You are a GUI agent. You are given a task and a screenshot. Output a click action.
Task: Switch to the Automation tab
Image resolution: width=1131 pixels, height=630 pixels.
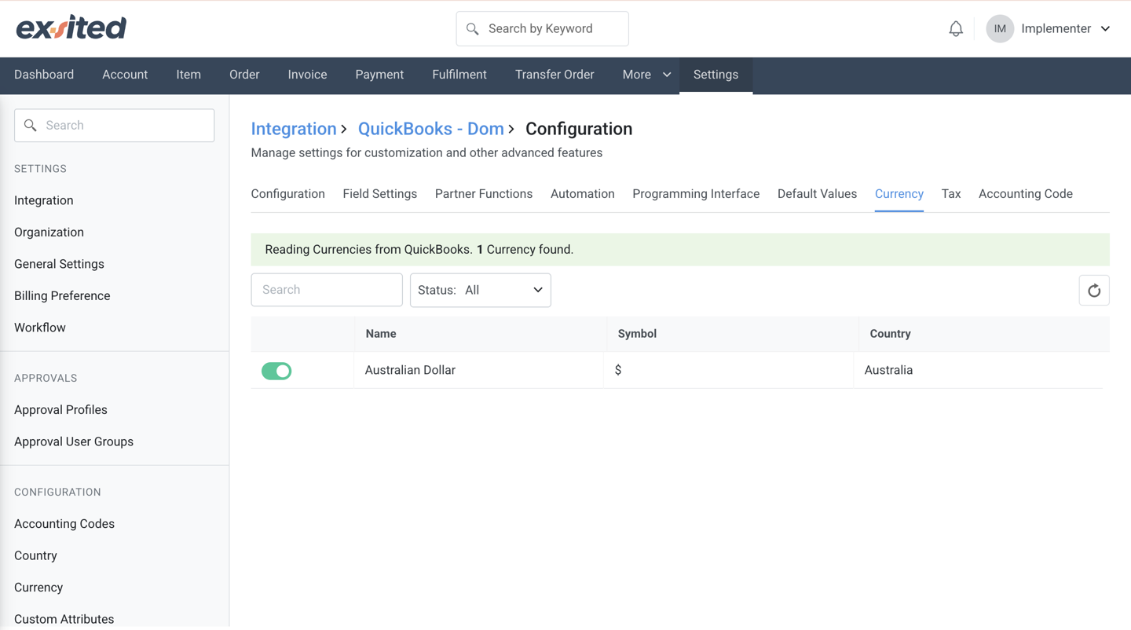point(582,194)
